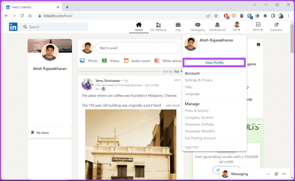Click the View Profile button
The width and height of the screenshot is (295, 181).
(214, 63)
